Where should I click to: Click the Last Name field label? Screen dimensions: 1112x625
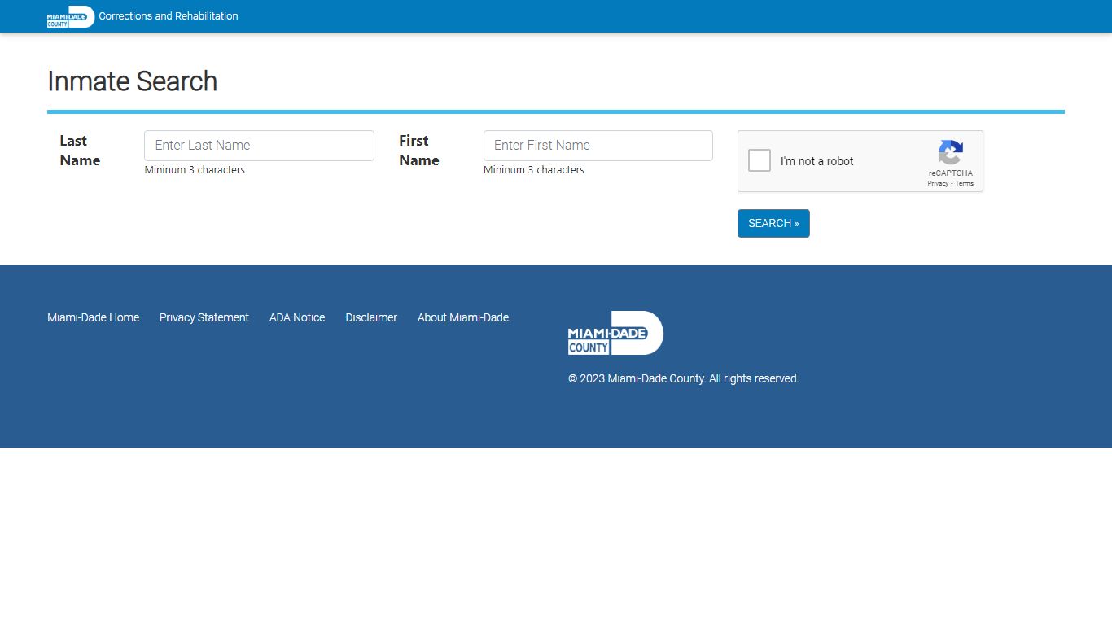pyautogui.click(x=80, y=151)
